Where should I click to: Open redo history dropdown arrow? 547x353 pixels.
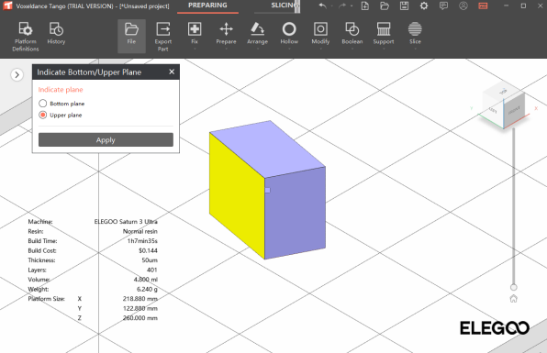tap(352, 6)
